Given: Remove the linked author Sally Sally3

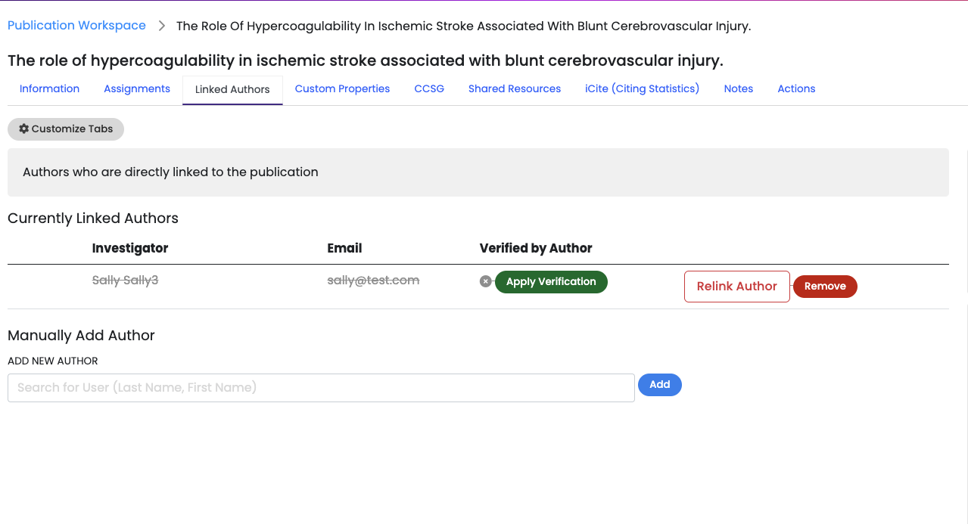Looking at the screenshot, I should tap(825, 287).
